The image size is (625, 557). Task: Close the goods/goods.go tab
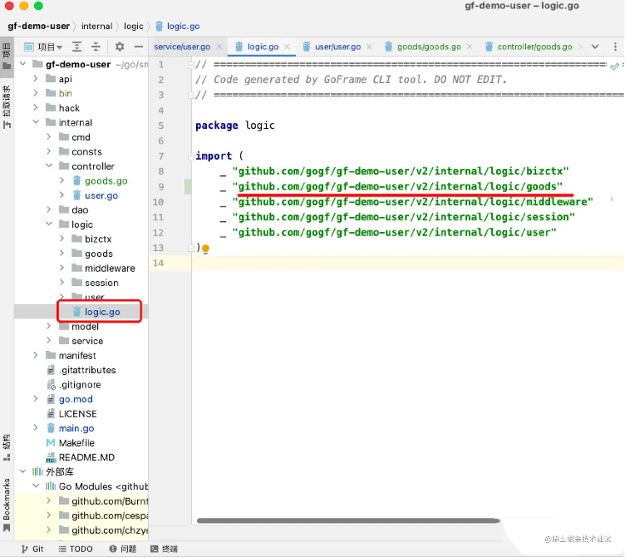coord(469,47)
